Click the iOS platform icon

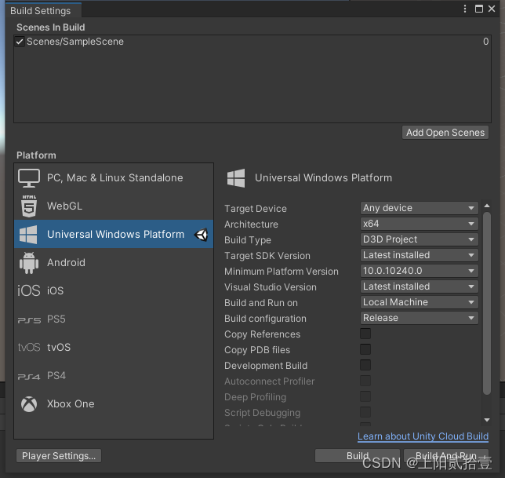[x=29, y=290]
